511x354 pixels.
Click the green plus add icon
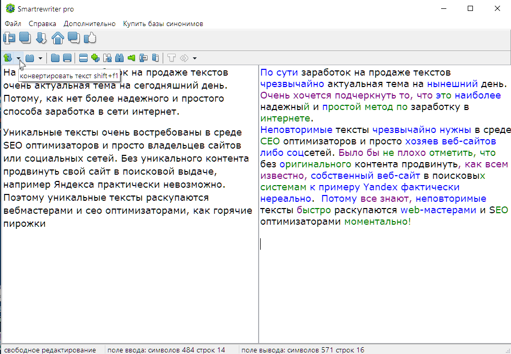(x=95, y=58)
